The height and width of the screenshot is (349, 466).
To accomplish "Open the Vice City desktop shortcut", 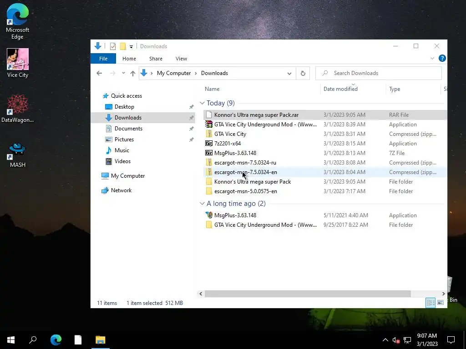I will (x=18, y=63).
